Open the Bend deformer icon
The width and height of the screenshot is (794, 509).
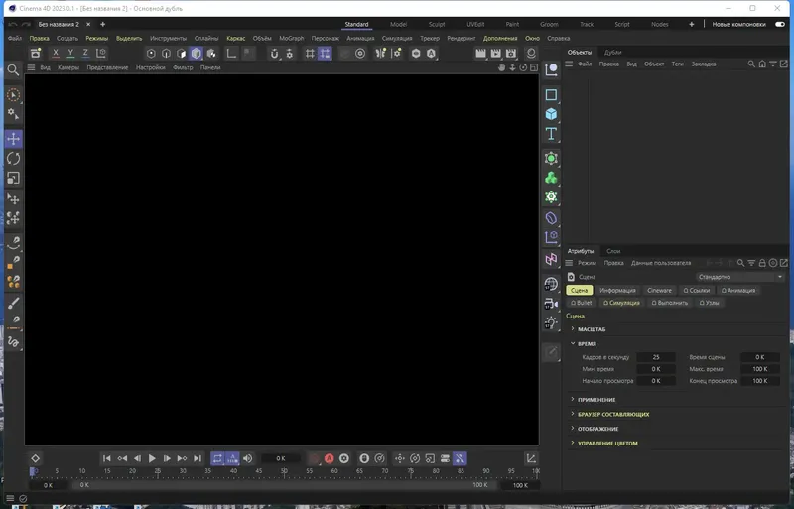pyautogui.click(x=551, y=218)
